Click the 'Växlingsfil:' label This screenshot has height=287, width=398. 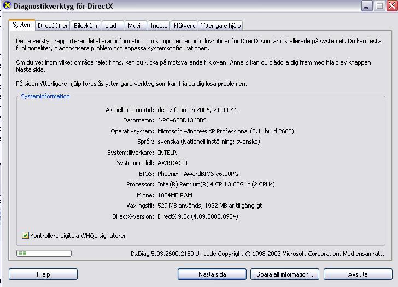140,206
